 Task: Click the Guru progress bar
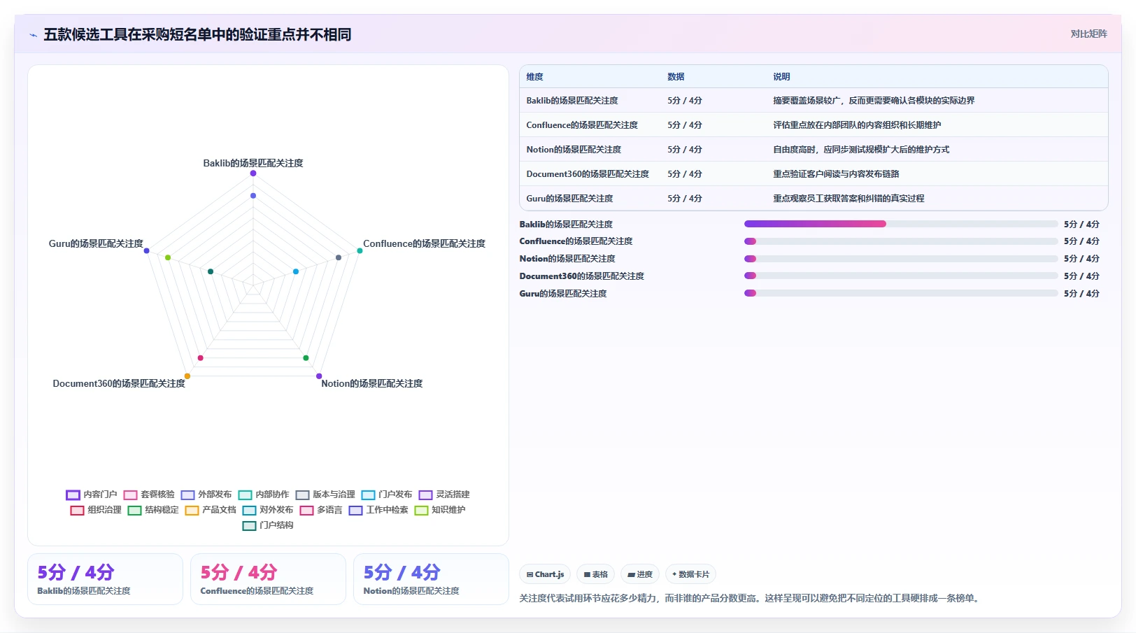click(x=901, y=293)
